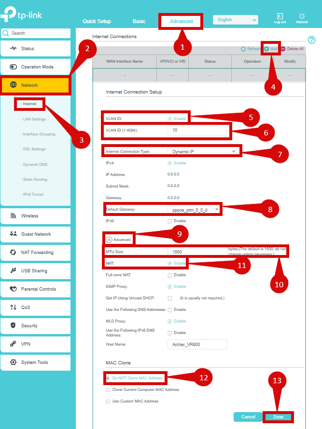Open Interface Grouping submenu item
Viewport: 322px width, 429px height.
tap(38, 134)
